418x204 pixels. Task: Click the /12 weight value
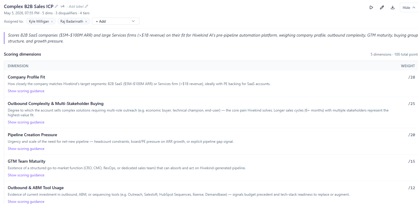click(x=411, y=188)
